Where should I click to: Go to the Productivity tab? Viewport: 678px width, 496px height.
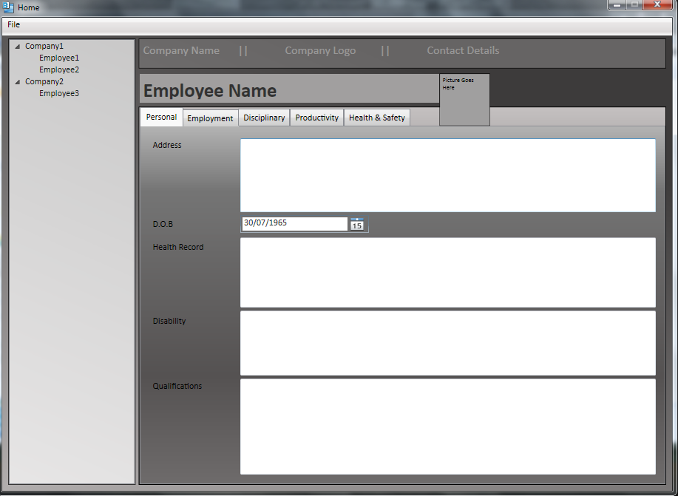316,118
